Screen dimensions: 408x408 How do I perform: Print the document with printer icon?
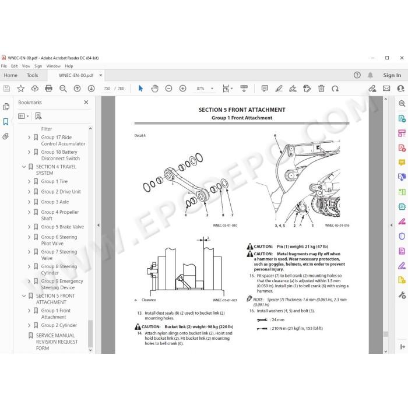click(48, 89)
